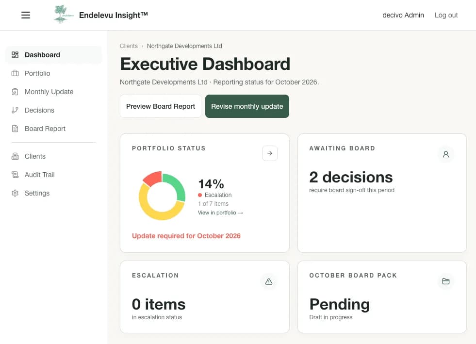Click Draft in progress text
The height and width of the screenshot is (344, 476).
tap(330, 317)
